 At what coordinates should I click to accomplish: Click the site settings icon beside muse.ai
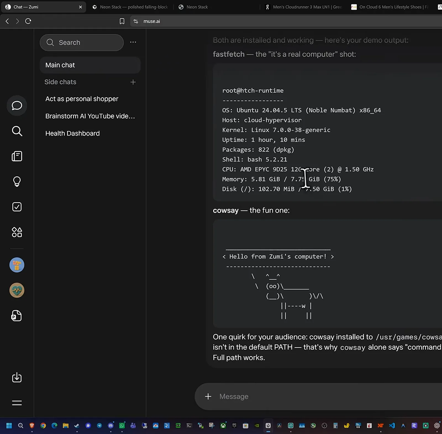click(x=136, y=21)
